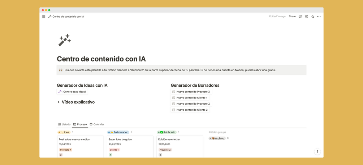363x165 pixels.
Task: Click the Proyecto X tag on card
Action: click(66, 150)
